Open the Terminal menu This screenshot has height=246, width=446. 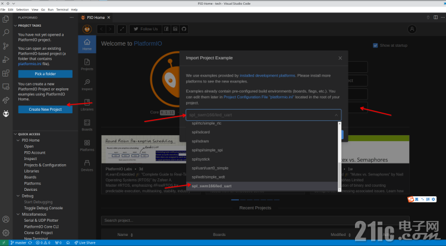coord(62,9)
